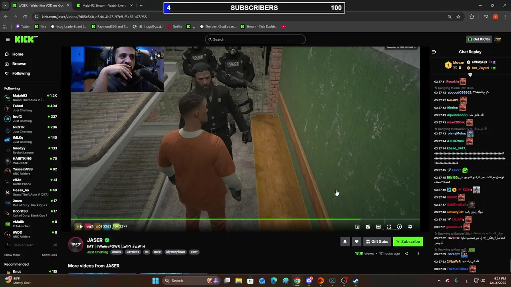Click Show More in Following list

click(12, 255)
